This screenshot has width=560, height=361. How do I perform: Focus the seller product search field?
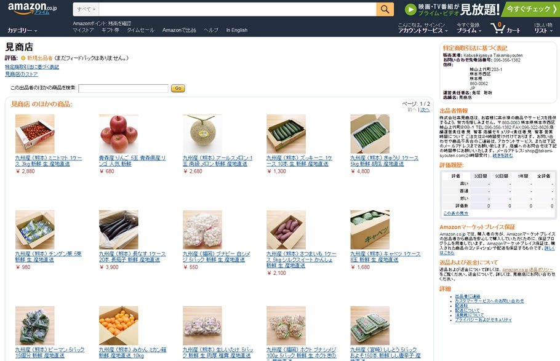point(123,88)
